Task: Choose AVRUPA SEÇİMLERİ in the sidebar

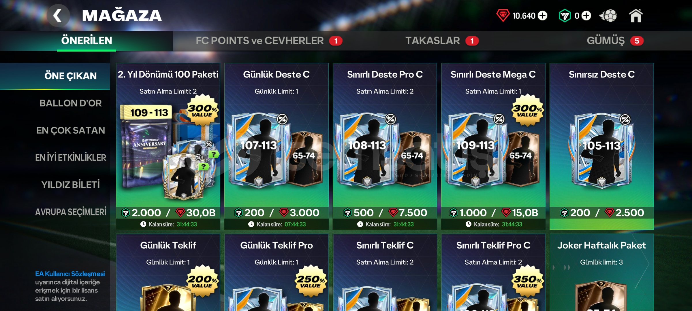Action: click(x=71, y=212)
